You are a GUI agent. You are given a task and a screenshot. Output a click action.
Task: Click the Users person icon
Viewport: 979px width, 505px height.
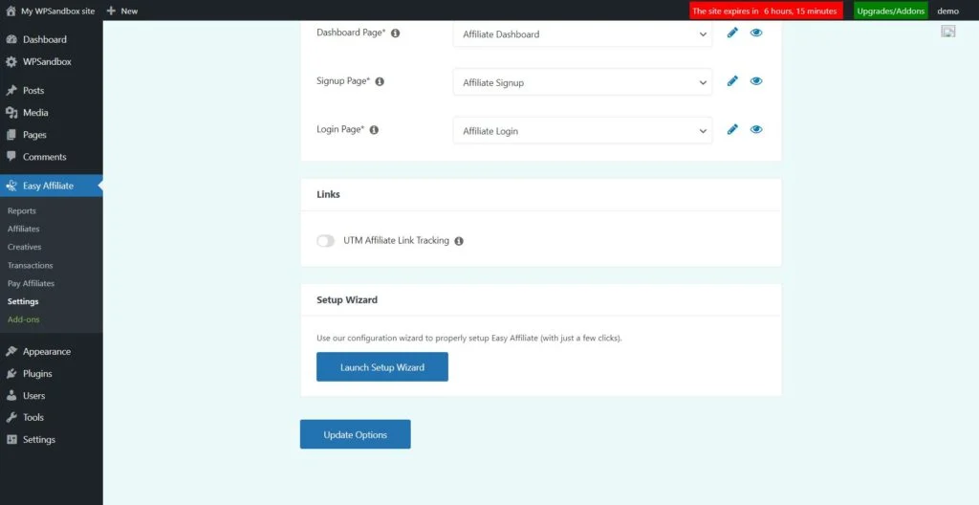pos(11,396)
